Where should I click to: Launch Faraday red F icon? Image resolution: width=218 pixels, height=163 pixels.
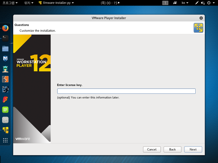coord(5,100)
